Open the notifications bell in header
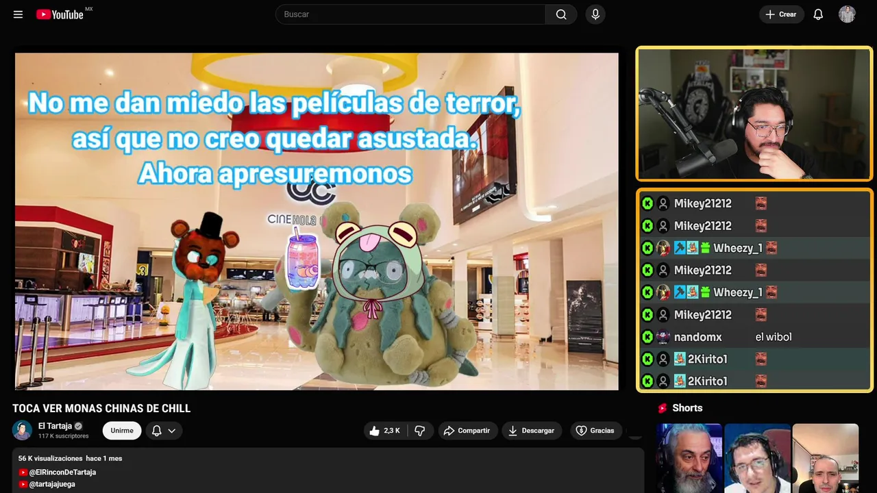The image size is (877, 493). pos(818,14)
